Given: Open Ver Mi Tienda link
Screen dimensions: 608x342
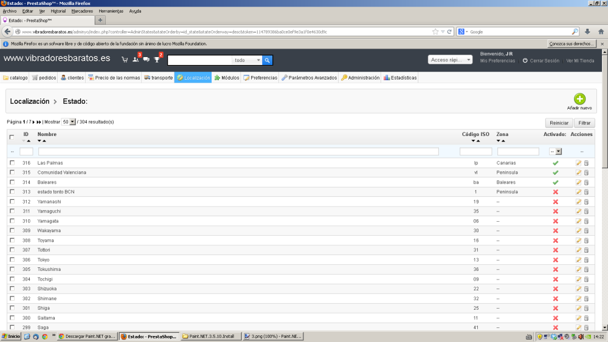Looking at the screenshot, I should point(580,61).
